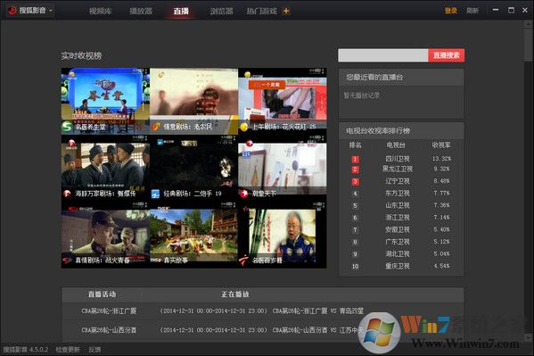This screenshot has width=534, height=356.
Task: Click red star logo beside 朝堂天下
Action: click(x=244, y=194)
